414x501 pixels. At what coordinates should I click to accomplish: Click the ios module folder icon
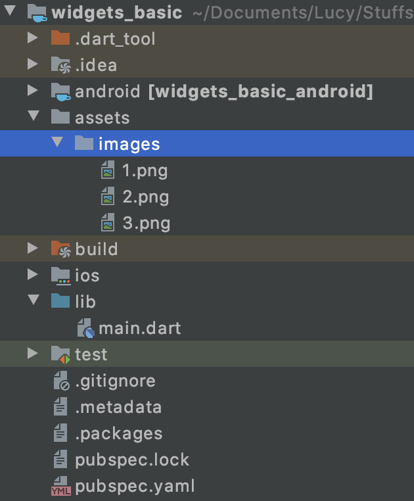point(60,275)
